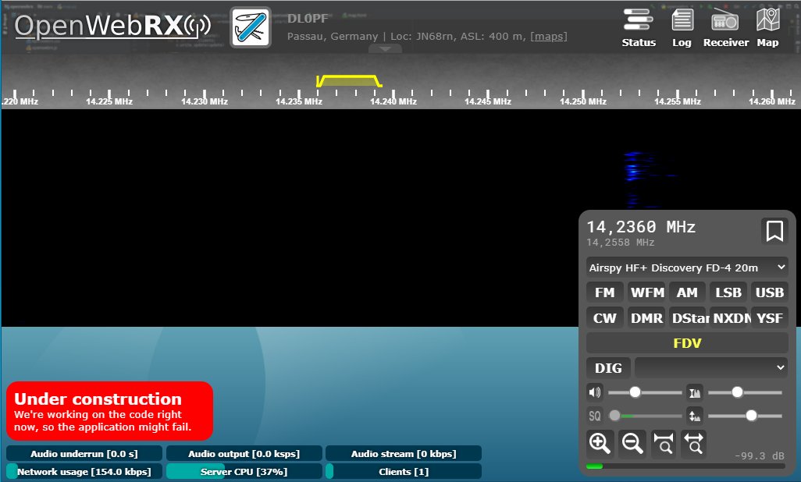The height and width of the screenshot is (482, 801).
Task: Click the Clients [1] status bar
Action: pos(404,471)
